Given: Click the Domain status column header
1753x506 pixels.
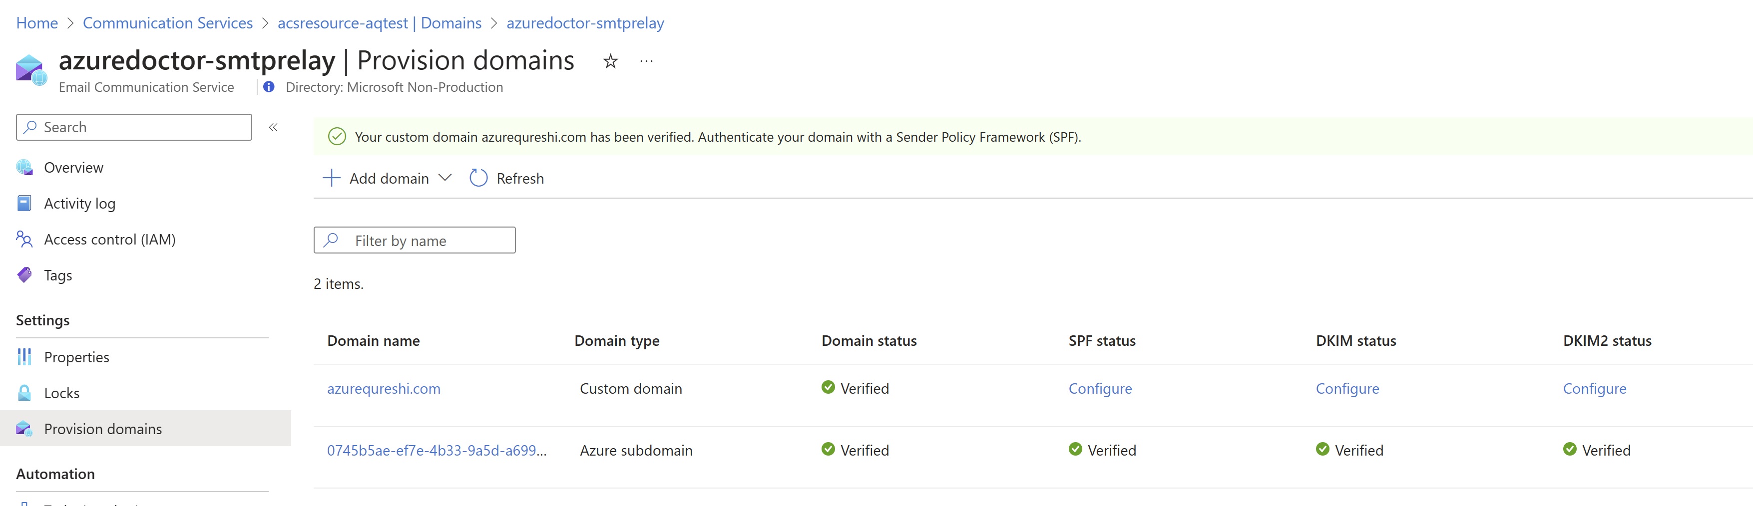Looking at the screenshot, I should [869, 341].
